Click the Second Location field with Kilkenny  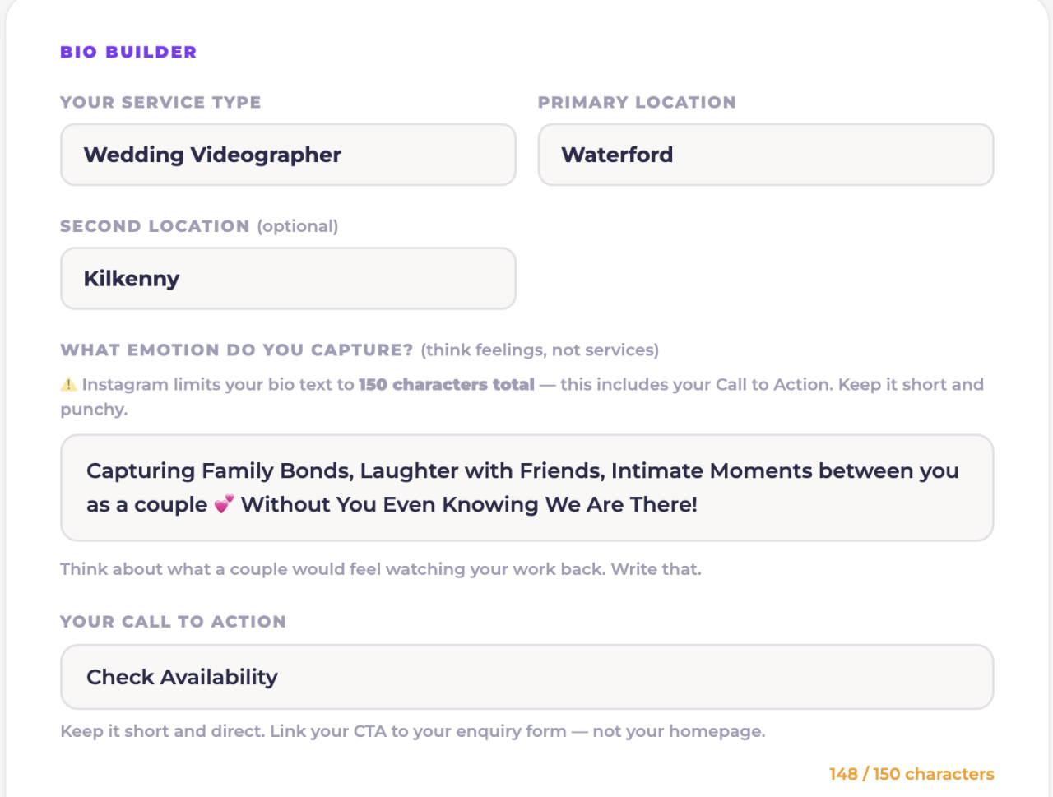288,279
